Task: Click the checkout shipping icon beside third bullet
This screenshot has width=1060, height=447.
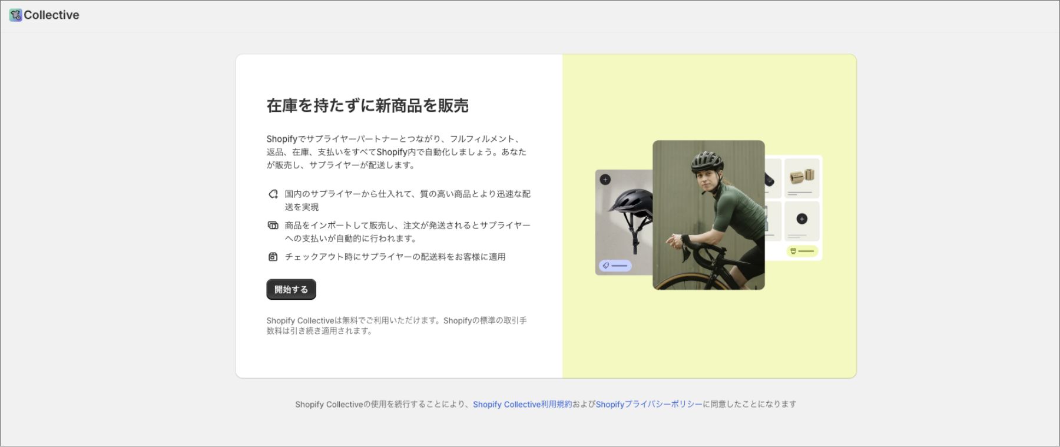Action: click(273, 257)
